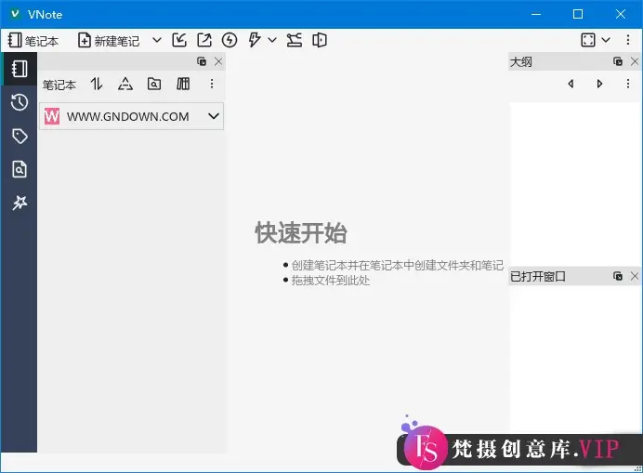This screenshot has height=473, width=643.
Task: Float the 已打开窗口 panel with undock icon
Action: [618, 276]
